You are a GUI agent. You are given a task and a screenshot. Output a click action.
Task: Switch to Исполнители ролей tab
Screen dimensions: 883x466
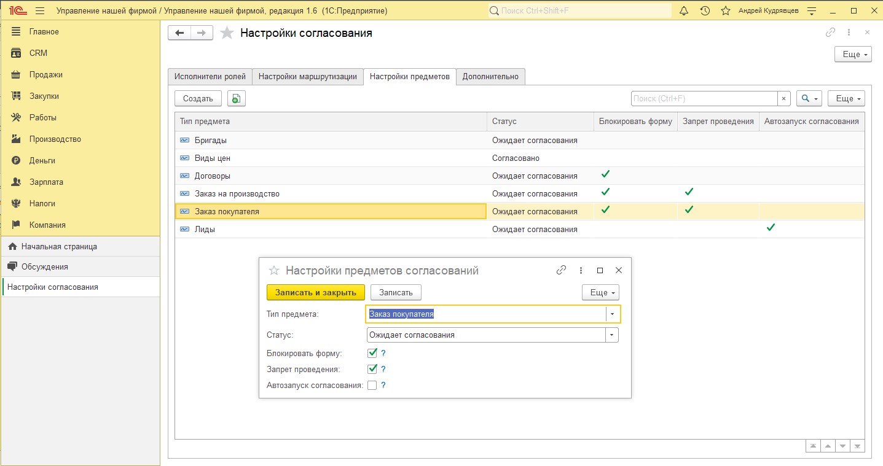click(x=210, y=77)
